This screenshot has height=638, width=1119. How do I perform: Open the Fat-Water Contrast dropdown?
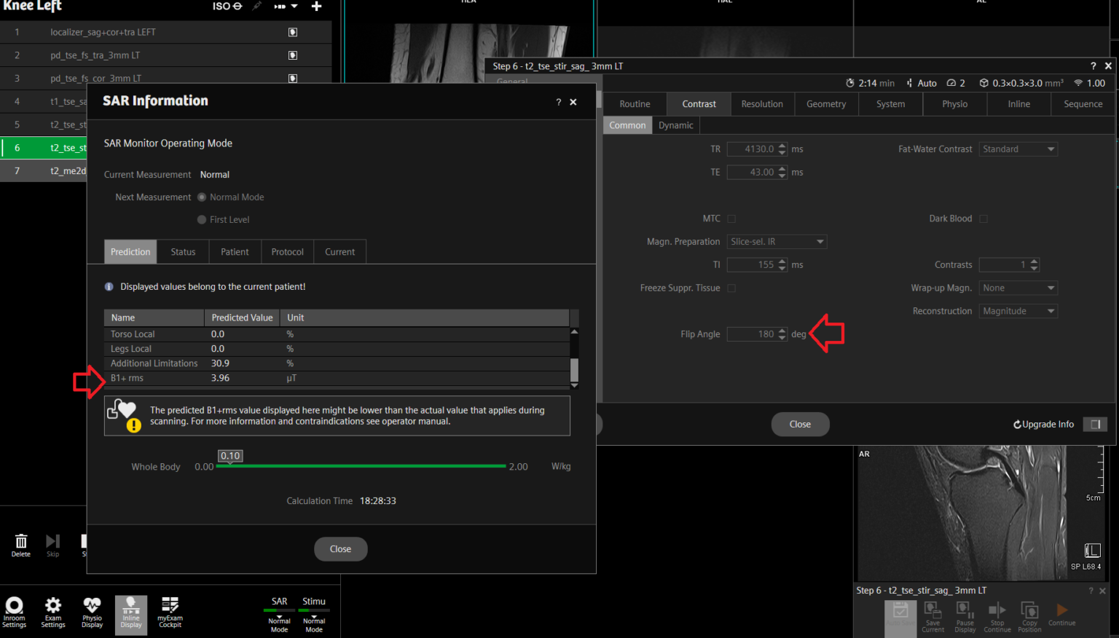click(x=1018, y=149)
